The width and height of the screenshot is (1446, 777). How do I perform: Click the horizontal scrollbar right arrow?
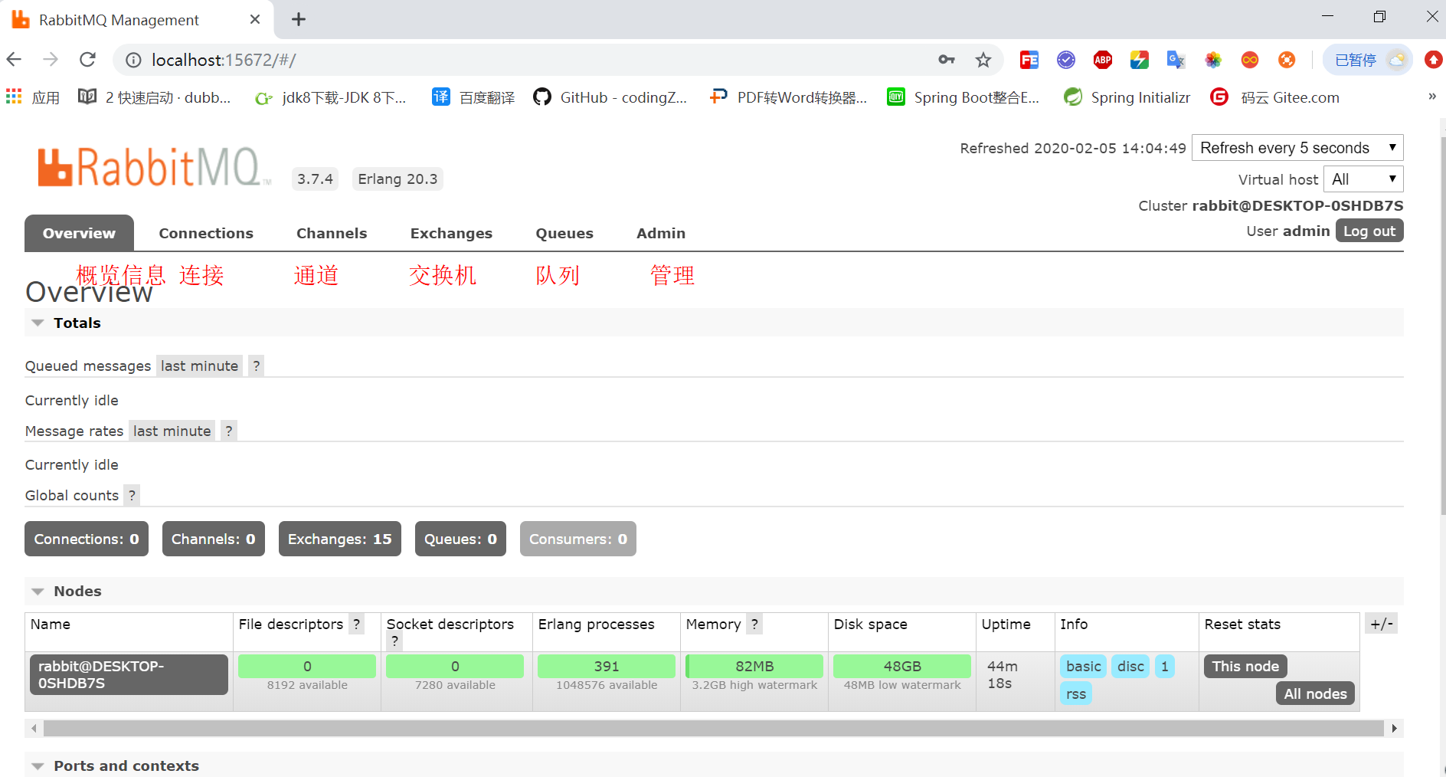coord(1394,728)
